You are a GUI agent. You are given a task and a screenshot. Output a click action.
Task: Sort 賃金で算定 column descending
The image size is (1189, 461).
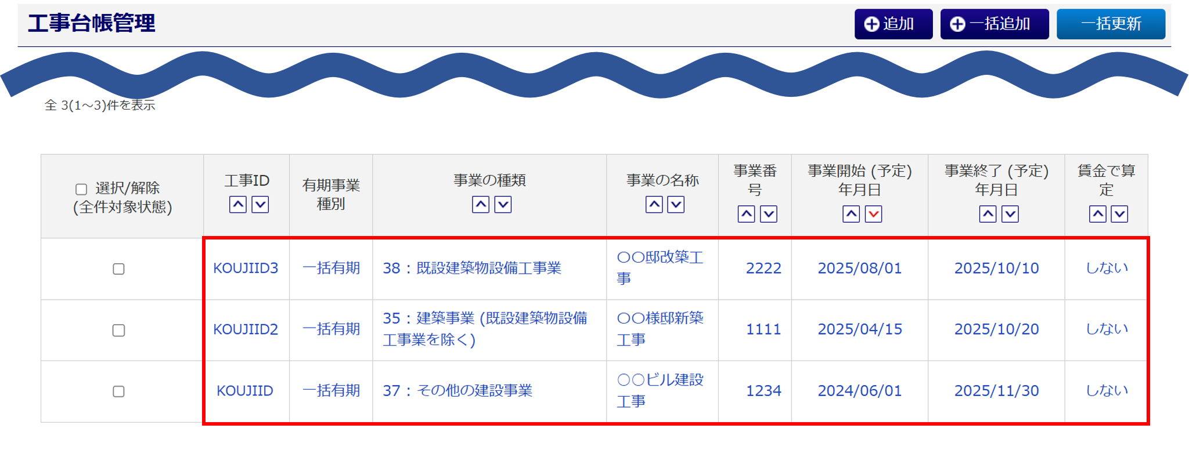pos(1120,215)
